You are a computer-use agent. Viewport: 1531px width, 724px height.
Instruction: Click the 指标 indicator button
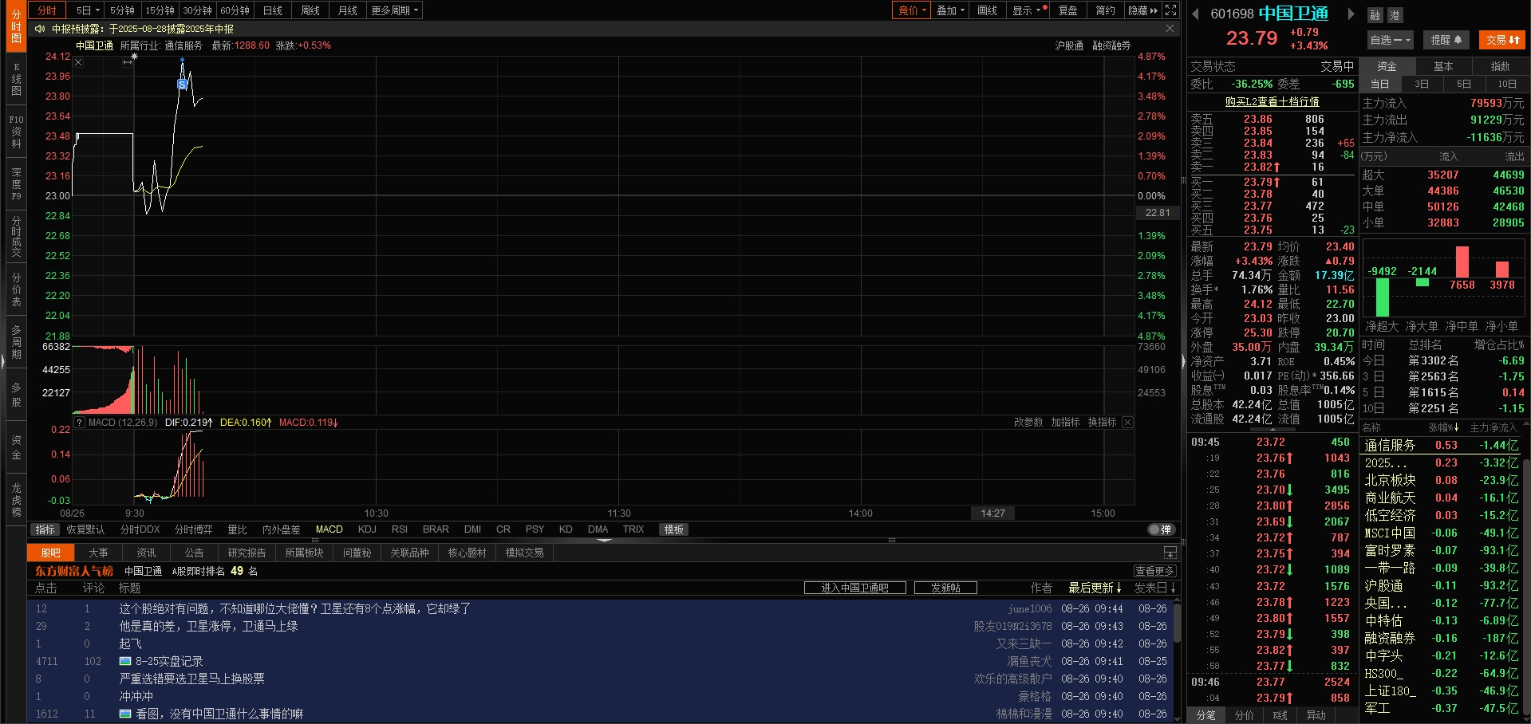coord(45,529)
